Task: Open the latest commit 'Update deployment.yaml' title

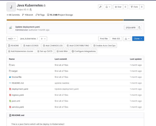Action: (27, 27)
